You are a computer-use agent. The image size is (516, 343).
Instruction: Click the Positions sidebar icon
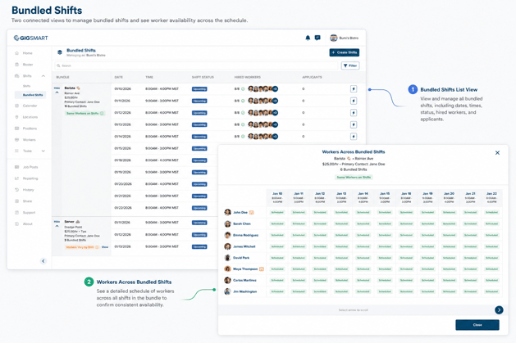[x=16, y=129]
